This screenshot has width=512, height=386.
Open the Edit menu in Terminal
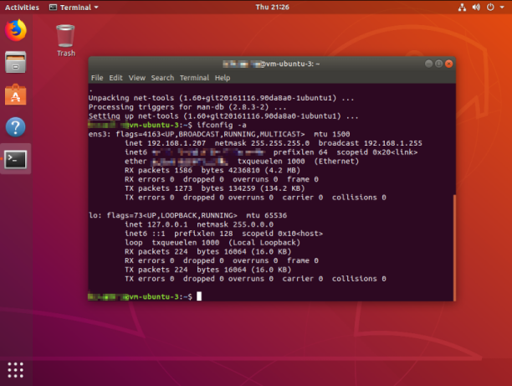(115, 78)
